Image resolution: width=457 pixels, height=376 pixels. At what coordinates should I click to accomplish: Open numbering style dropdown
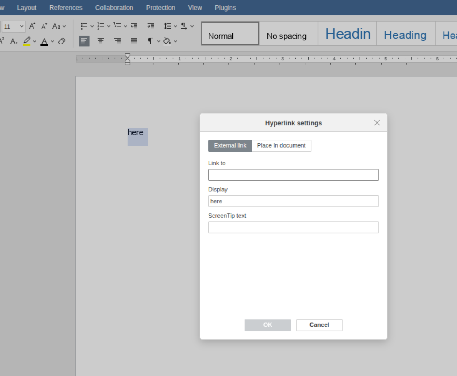(109, 26)
